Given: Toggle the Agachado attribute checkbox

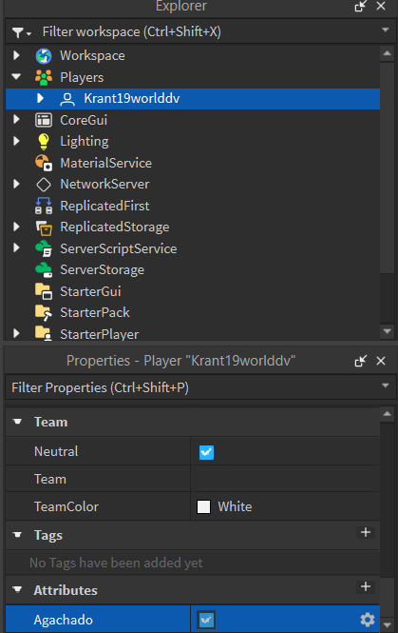Looking at the screenshot, I should pyautogui.click(x=206, y=620).
